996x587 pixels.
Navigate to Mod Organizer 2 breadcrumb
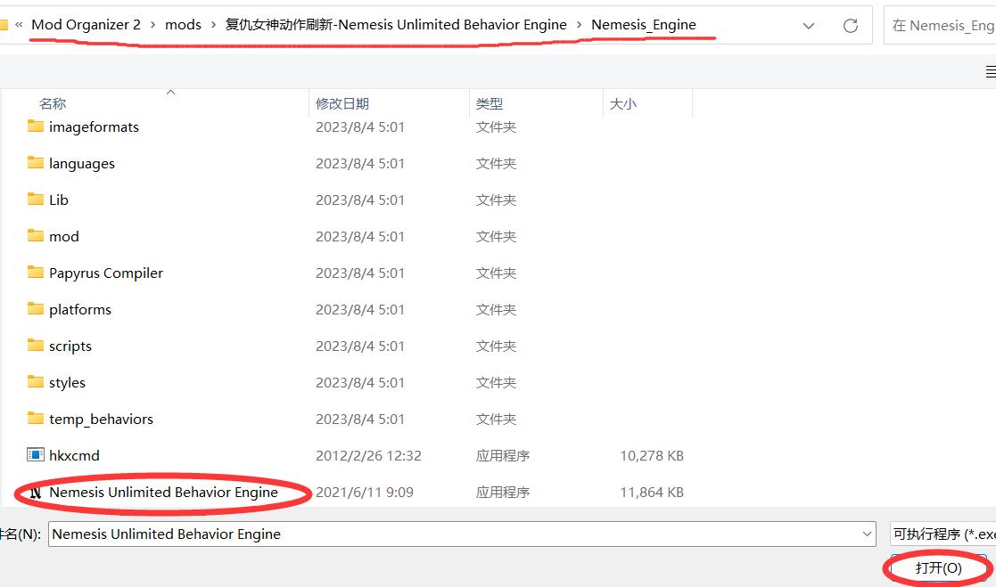click(86, 25)
